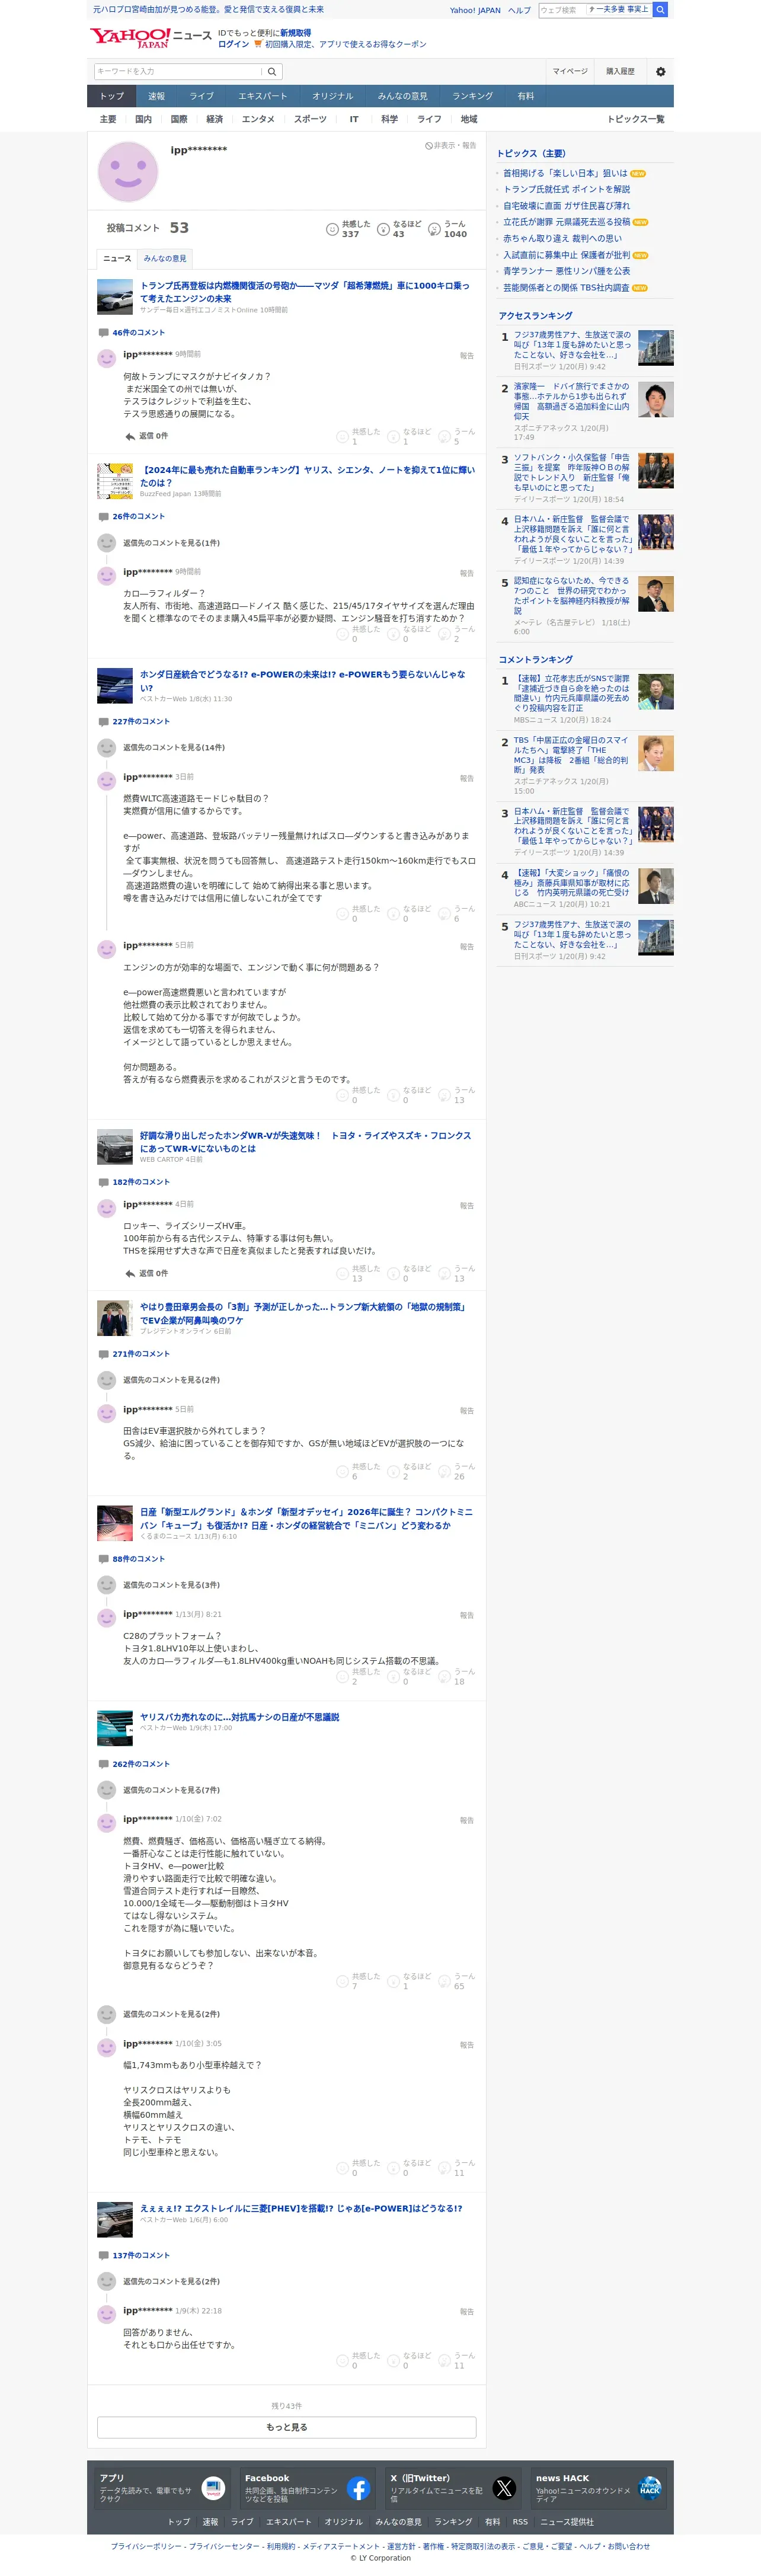Click the アプリ phone icon in the footer
This screenshot has height=2576, width=761.
(x=213, y=2489)
